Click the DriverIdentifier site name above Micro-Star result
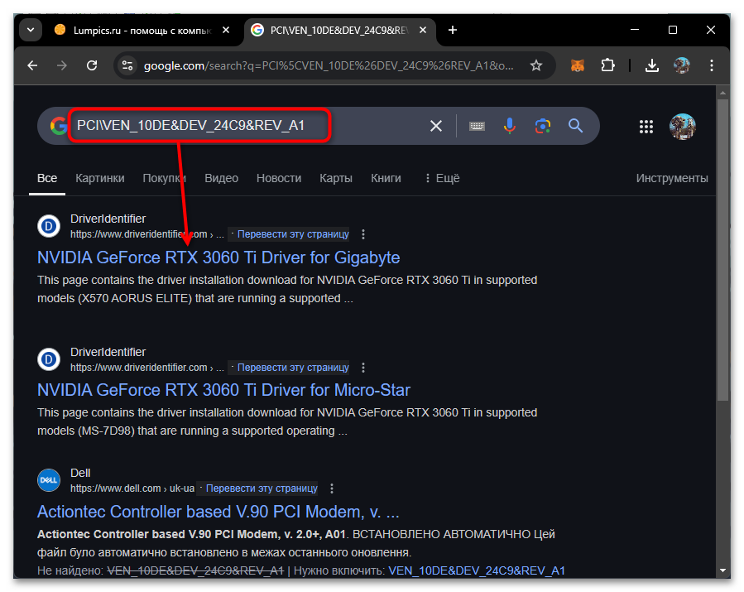The image size is (744, 592). tap(108, 352)
